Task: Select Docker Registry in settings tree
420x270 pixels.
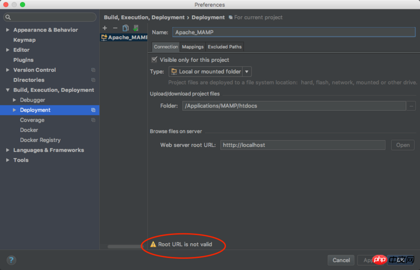Action: pyautogui.click(x=40, y=140)
